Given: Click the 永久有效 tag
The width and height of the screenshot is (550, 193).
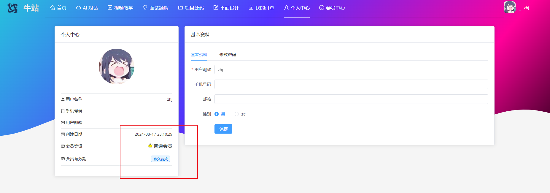Looking at the screenshot, I should tap(160, 159).
